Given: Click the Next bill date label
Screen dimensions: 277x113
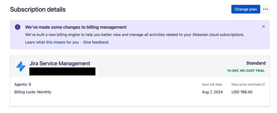Looking at the screenshot, I should pyautogui.click(x=212, y=84).
